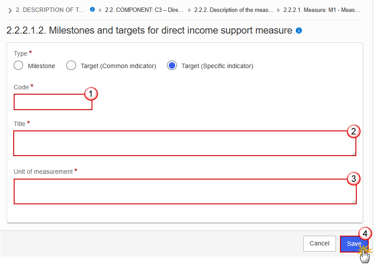This screenshot has height=264, width=374.
Task: Click the breadcrumb arrow before 2.2.2.1. Measure
Action: (279, 10)
